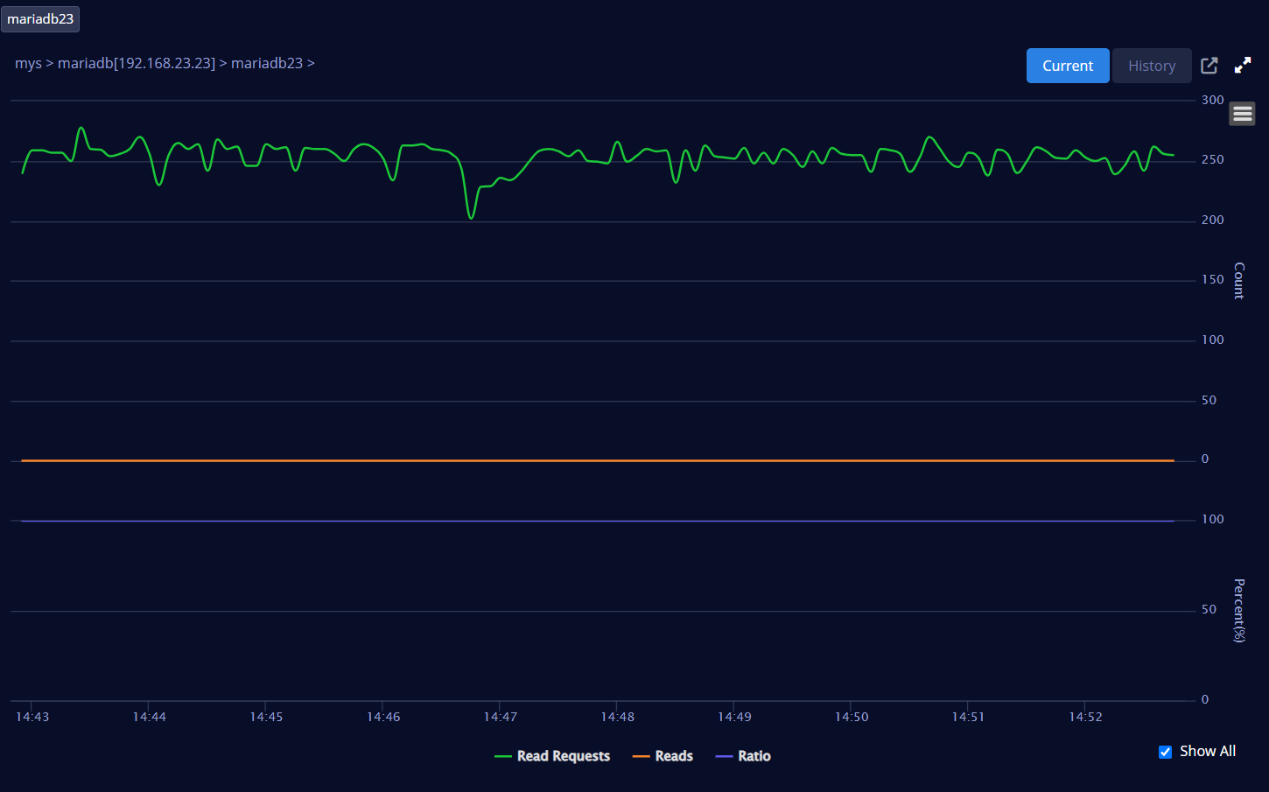Screen dimensions: 1269x792
Task: Open chart in new window icon
Action: point(1209,66)
